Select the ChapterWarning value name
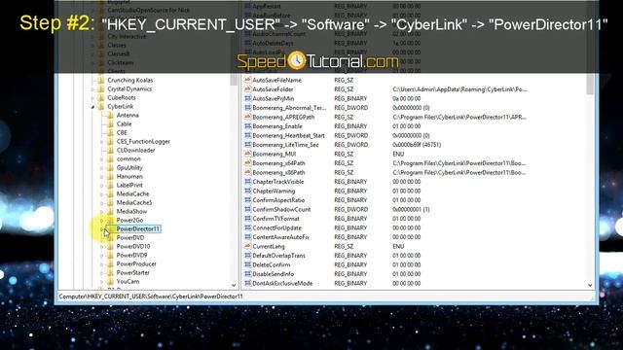Image resolution: width=623 pixels, height=350 pixels. click(x=274, y=191)
